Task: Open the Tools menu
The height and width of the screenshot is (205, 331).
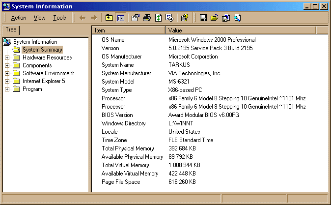Action: [x=59, y=18]
